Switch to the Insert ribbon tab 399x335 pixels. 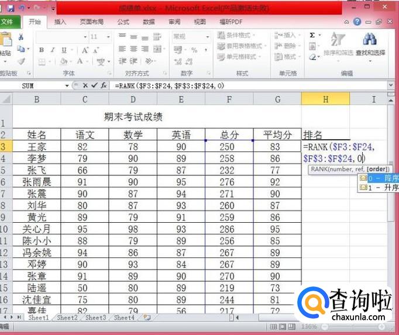click(60, 22)
